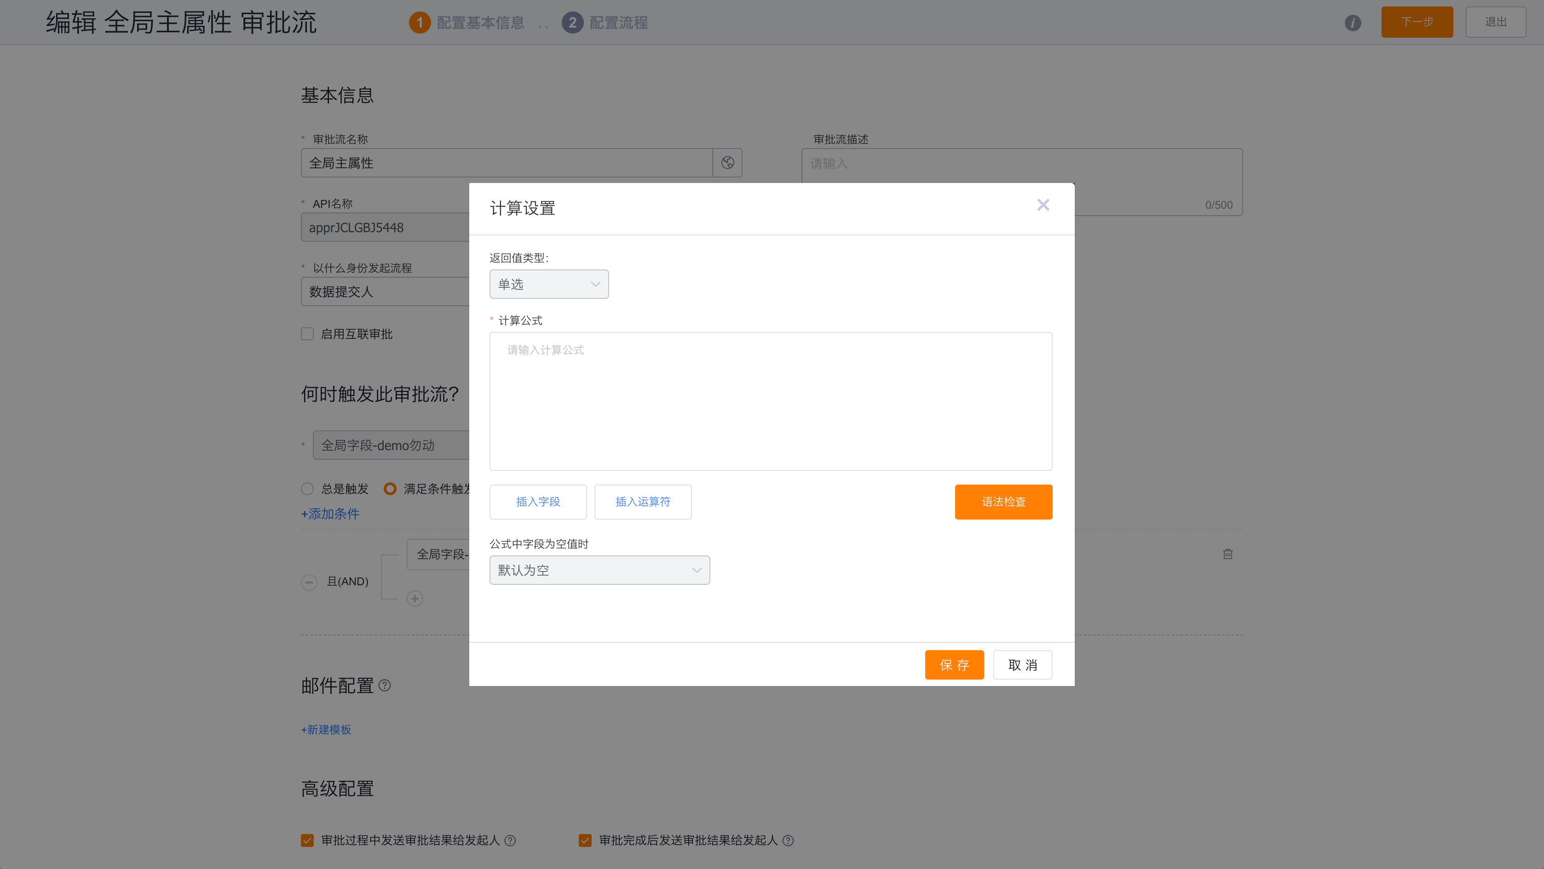The image size is (1544, 869).
Task: Select the 总是触发 radio button
Action: click(307, 489)
